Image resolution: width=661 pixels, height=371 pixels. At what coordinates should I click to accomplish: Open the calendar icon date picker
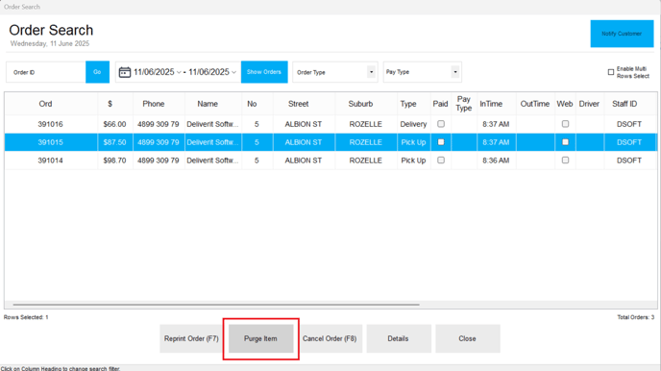124,72
